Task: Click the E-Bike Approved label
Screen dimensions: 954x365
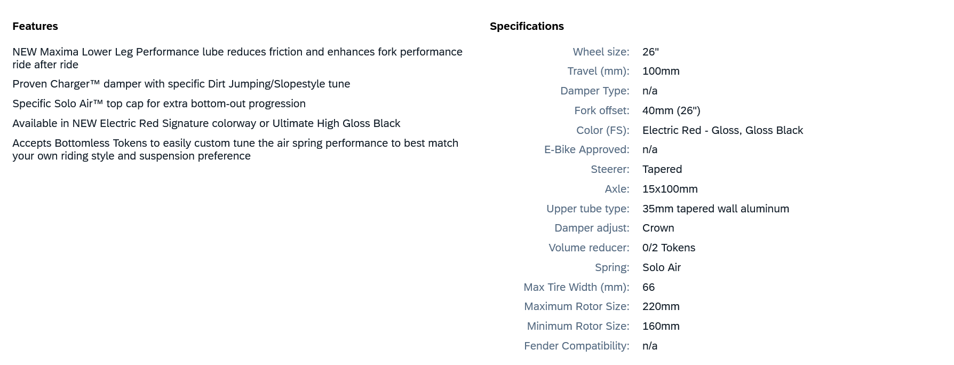Action: click(586, 149)
